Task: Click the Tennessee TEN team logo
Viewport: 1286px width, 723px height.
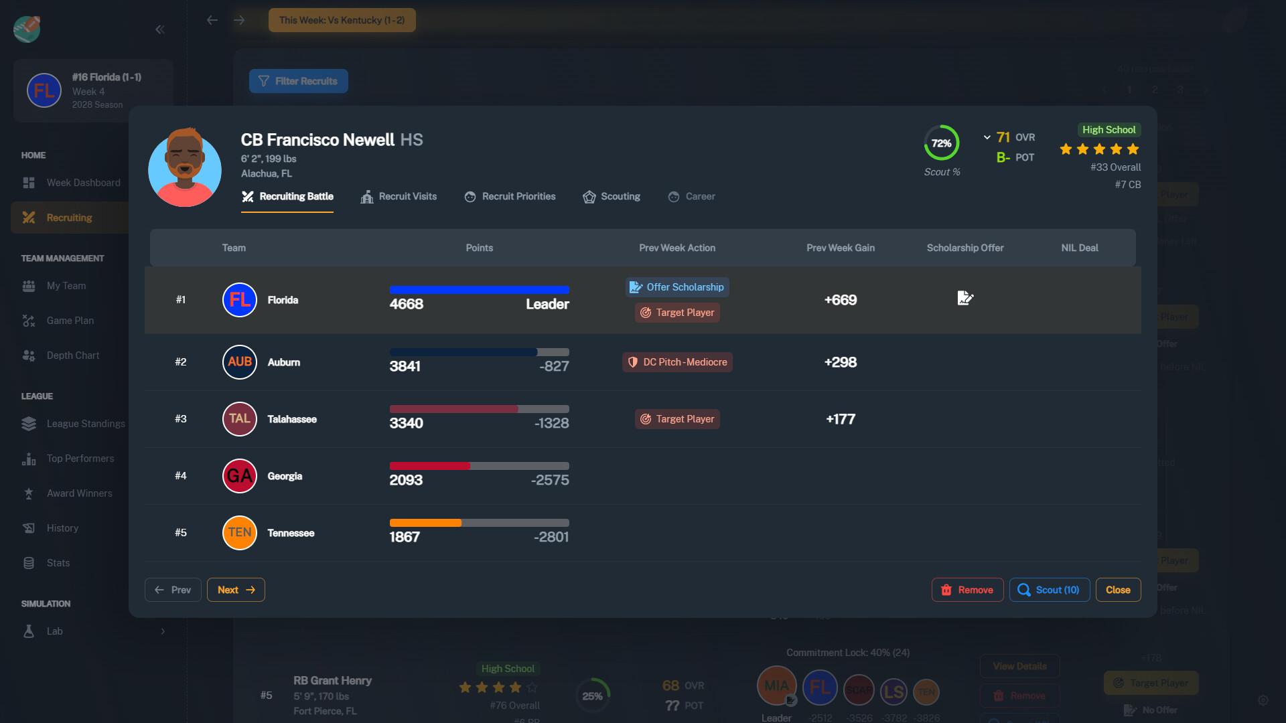Action: [239, 533]
